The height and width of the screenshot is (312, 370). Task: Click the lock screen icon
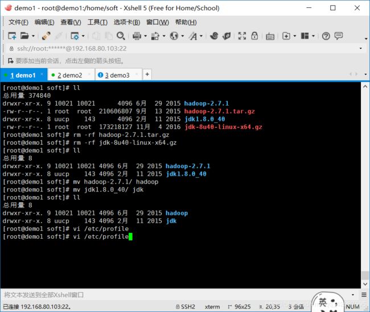point(254,36)
